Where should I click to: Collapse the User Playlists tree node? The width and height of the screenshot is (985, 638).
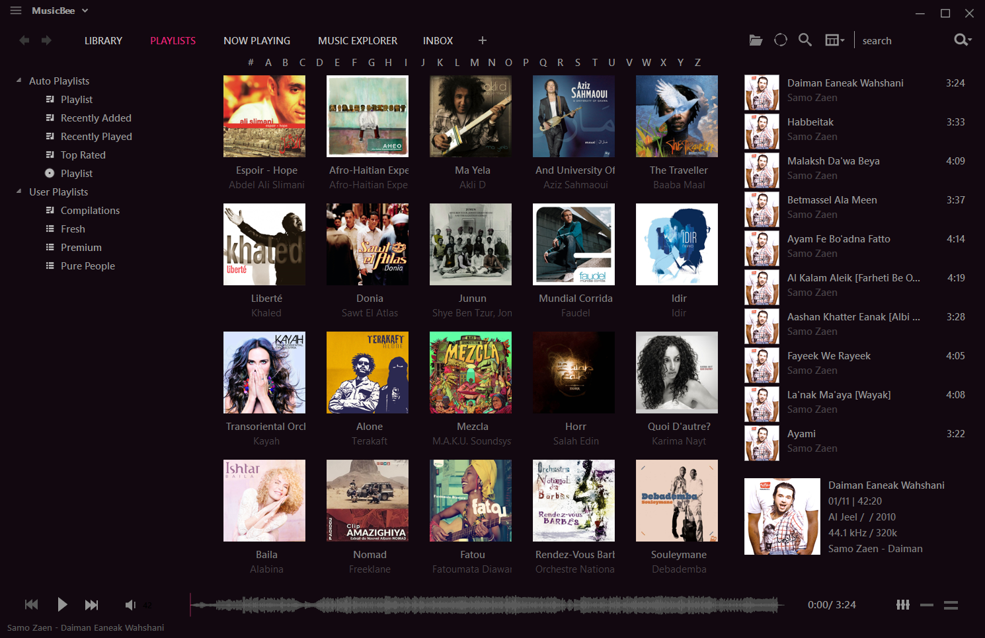pyautogui.click(x=19, y=192)
